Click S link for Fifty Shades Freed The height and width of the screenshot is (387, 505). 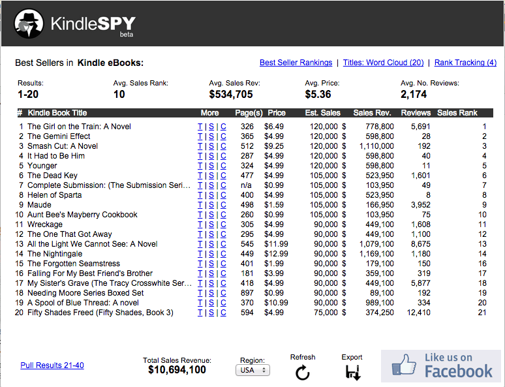tap(211, 313)
